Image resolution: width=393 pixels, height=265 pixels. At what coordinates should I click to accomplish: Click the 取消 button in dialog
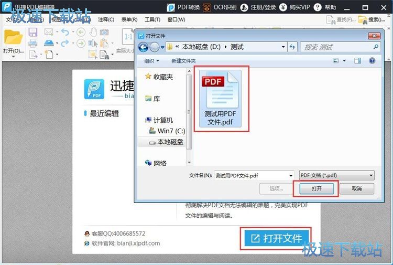357,188
